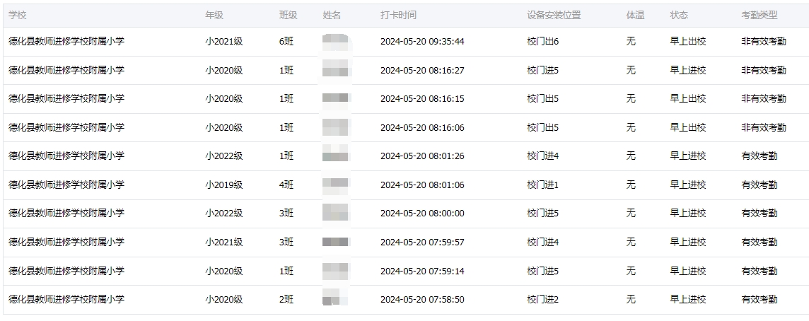Click 校门进2 in the last row
This screenshot has width=809, height=321.
(x=543, y=299)
